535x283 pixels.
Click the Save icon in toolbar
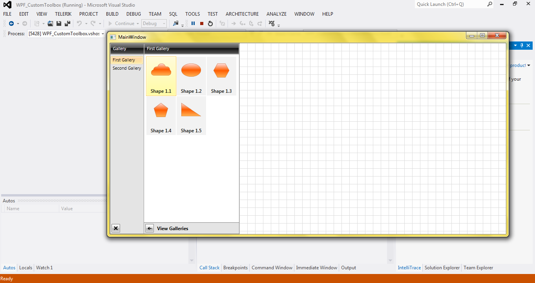(59, 23)
